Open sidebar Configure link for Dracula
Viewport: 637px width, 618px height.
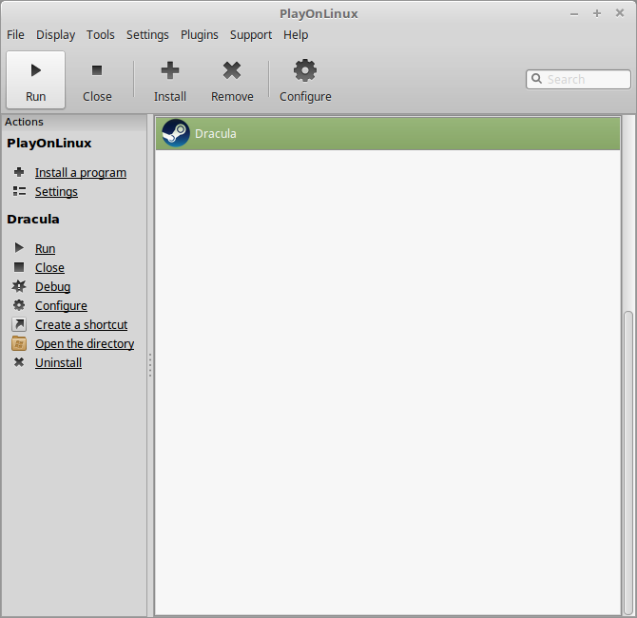pyautogui.click(x=61, y=306)
